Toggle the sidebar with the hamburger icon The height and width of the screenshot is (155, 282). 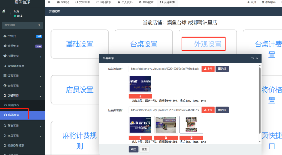click(49, 2)
